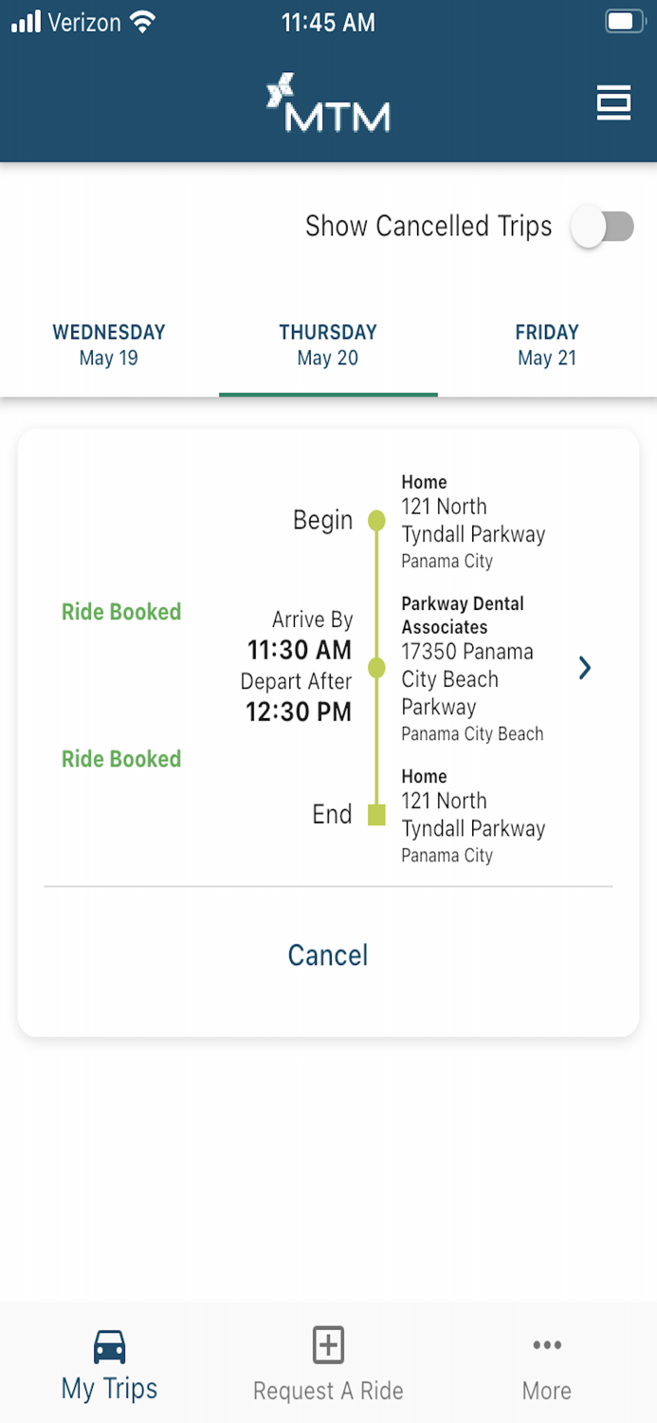Tap the MTM logo in header
Viewport: 657px width, 1423px height.
[328, 102]
